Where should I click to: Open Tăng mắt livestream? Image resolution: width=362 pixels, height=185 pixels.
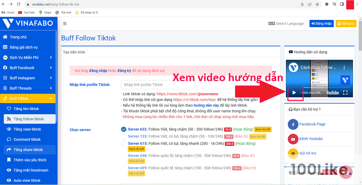pos(30,170)
